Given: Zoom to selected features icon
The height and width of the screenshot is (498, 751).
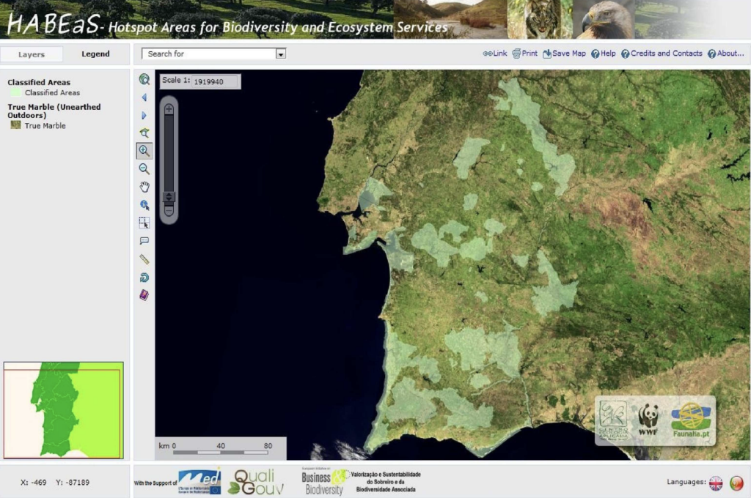Looking at the screenshot, I should [x=144, y=133].
